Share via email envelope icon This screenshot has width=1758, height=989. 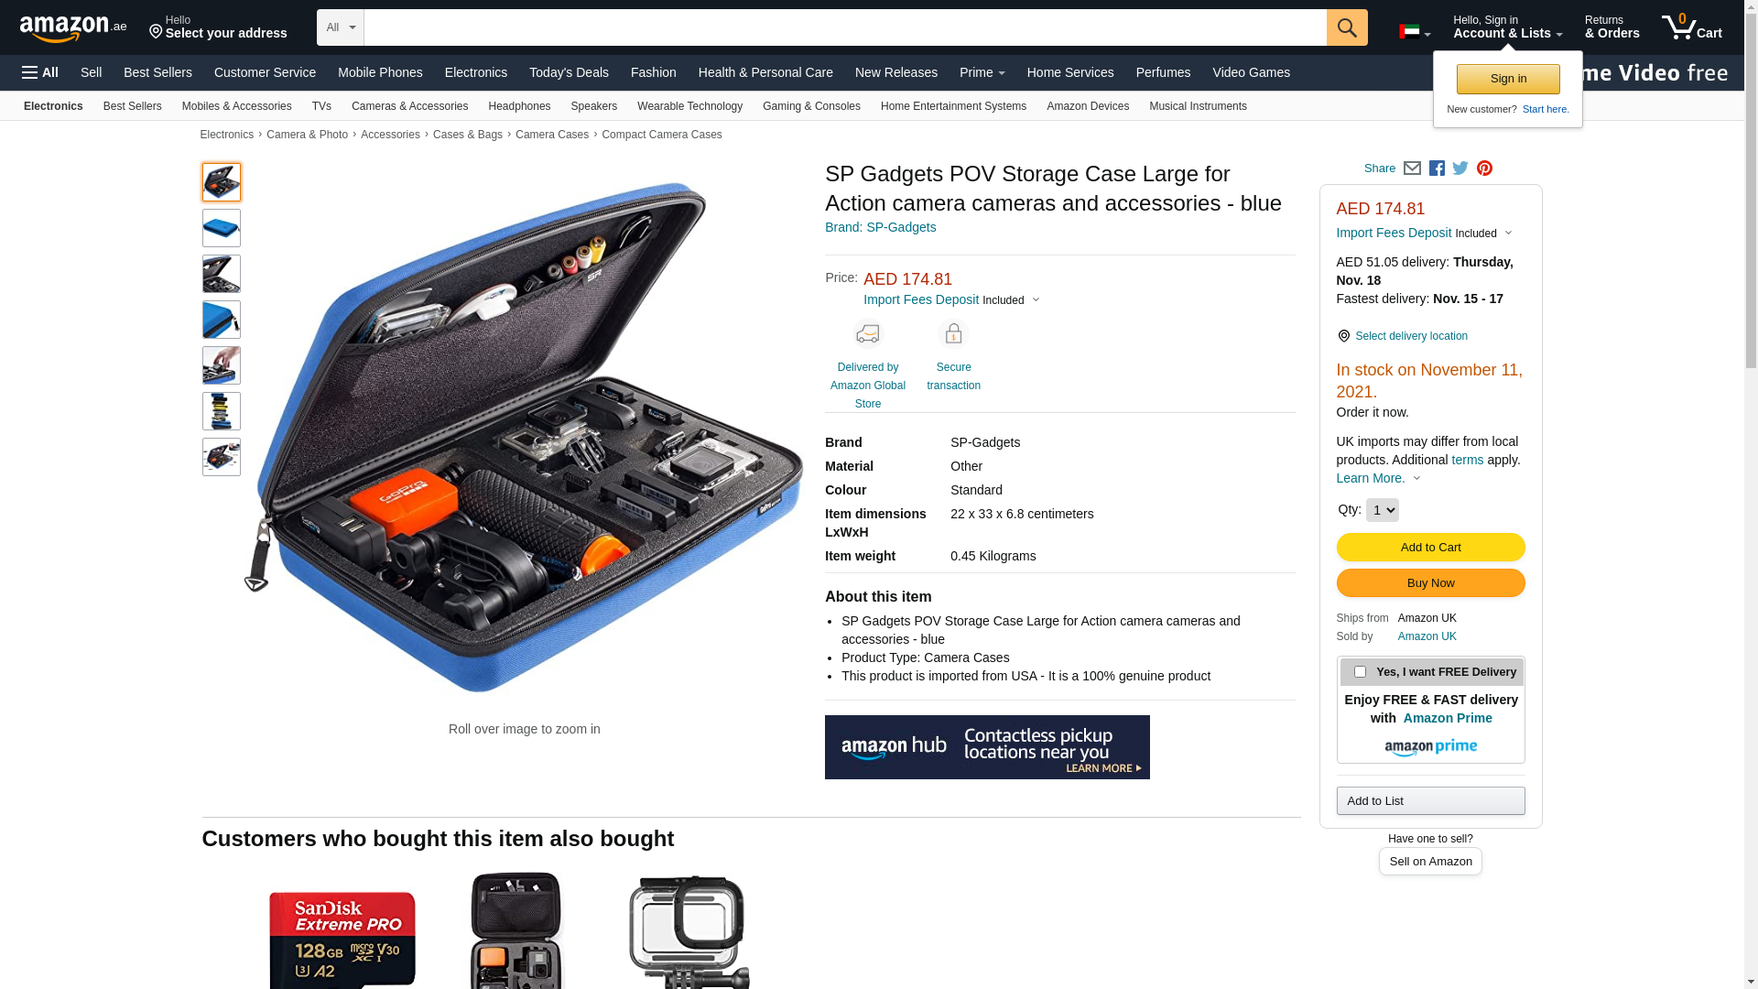[x=1412, y=168]
